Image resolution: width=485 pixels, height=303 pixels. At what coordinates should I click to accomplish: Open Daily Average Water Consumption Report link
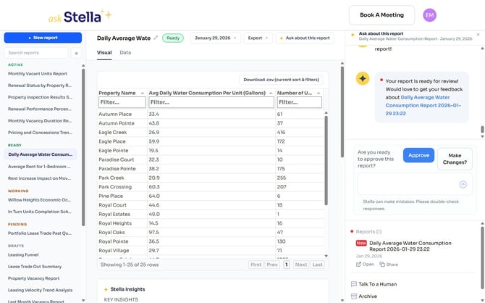click(423, 105)
